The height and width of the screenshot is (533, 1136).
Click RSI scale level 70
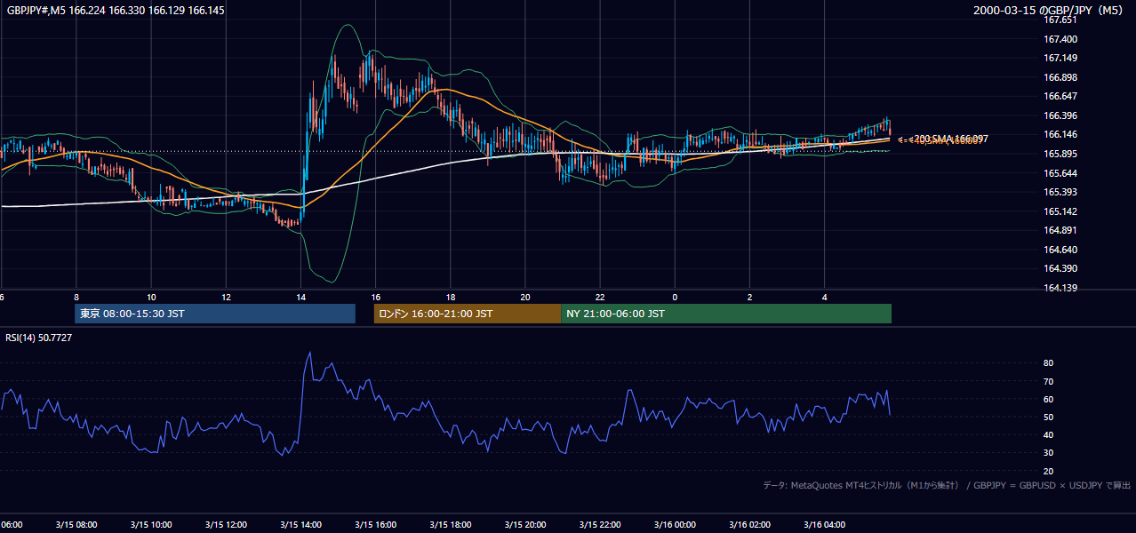[x=1049, y=381]
